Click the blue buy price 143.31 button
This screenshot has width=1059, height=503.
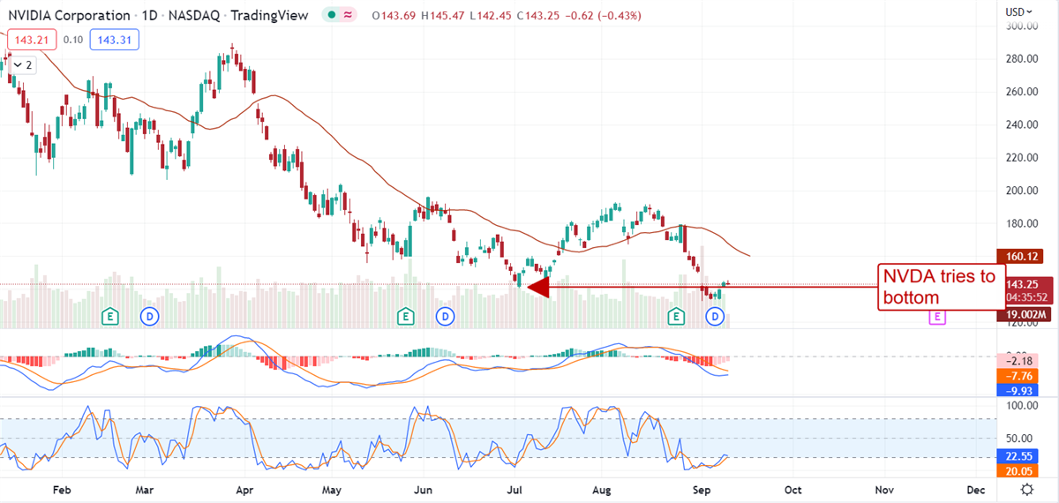click(114, 40)
